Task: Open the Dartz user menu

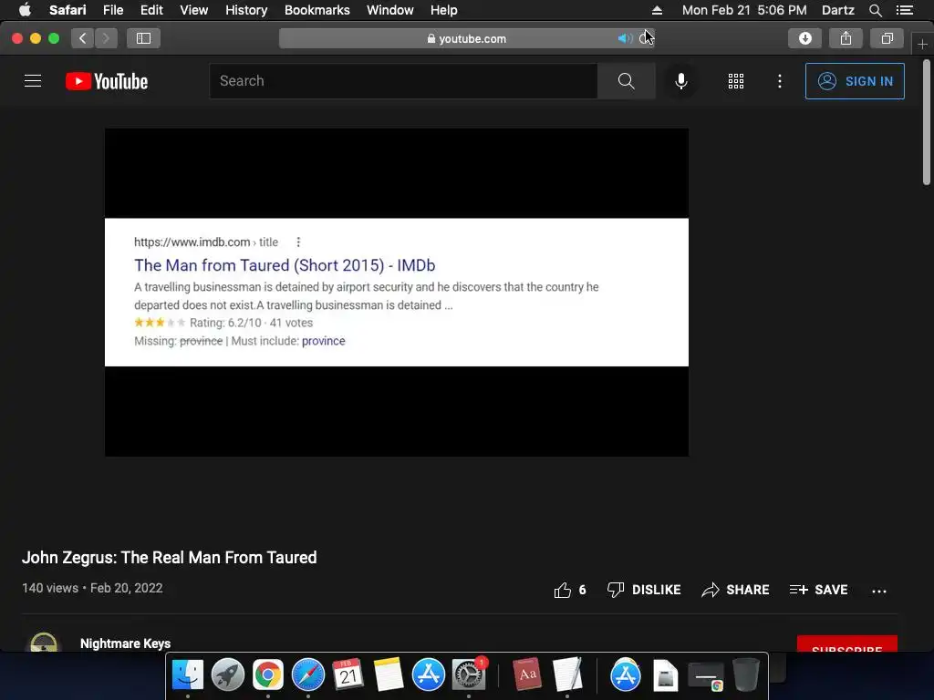Action: point(837,10)
